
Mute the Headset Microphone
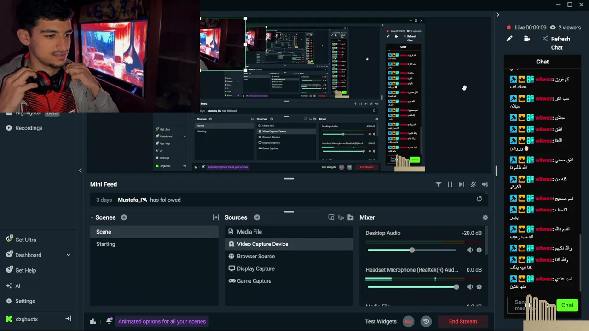click(470, 287)
